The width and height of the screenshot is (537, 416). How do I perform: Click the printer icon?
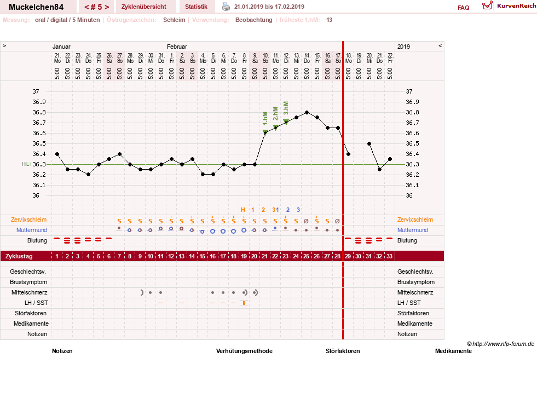pyautogui.click(x=226, y=7)
